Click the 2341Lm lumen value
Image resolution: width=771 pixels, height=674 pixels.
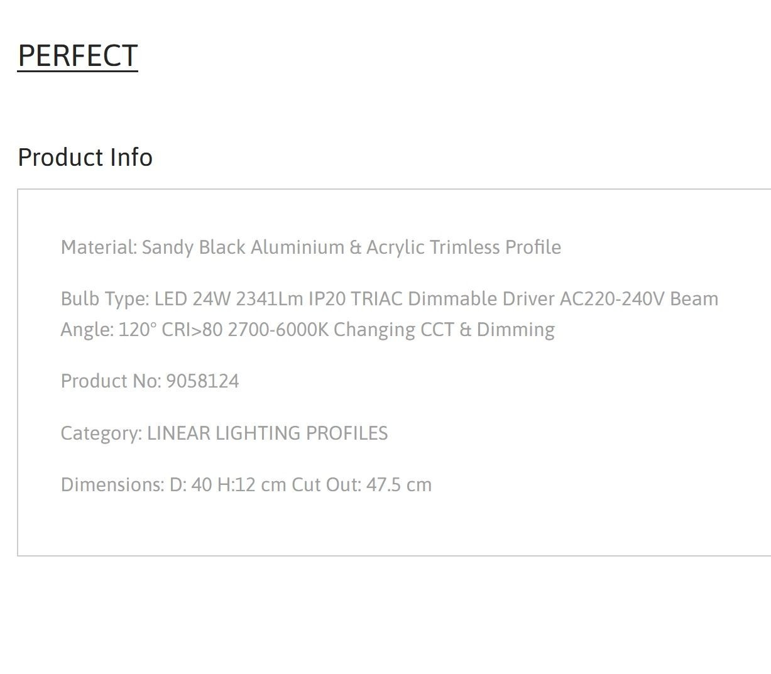(270, 299)
